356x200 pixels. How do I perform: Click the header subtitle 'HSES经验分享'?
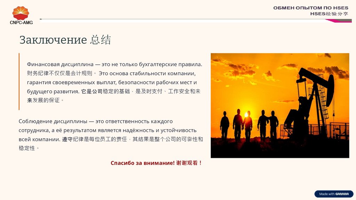coord(329,14)
